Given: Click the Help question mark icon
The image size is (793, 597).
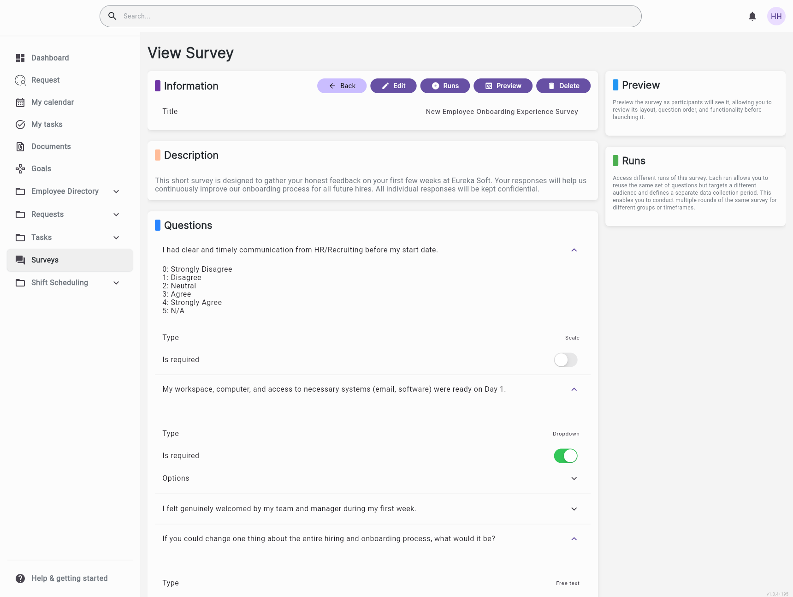Looking at the screenshot, I should (x=20, y=578).
